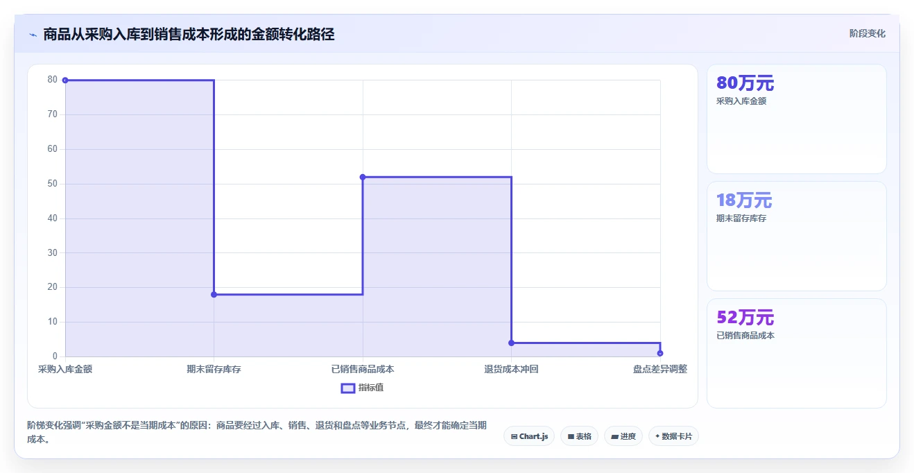914x473 pixels.
Task: Select the 18万元 期末留存库存 card
Action: (x=796, y=236)
